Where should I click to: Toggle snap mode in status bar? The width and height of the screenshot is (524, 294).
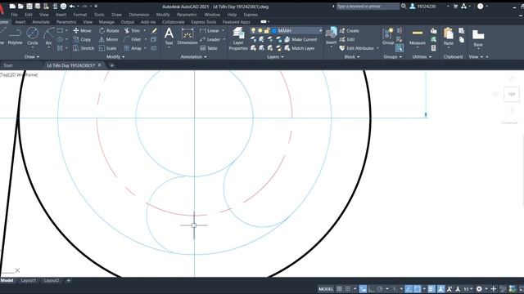pyautogui.click(x=348, y=289)
